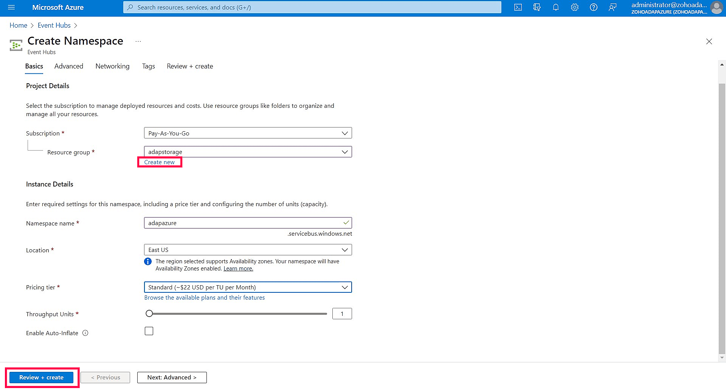Click the Throughput Units slider handle

click(x=149, y=313)
